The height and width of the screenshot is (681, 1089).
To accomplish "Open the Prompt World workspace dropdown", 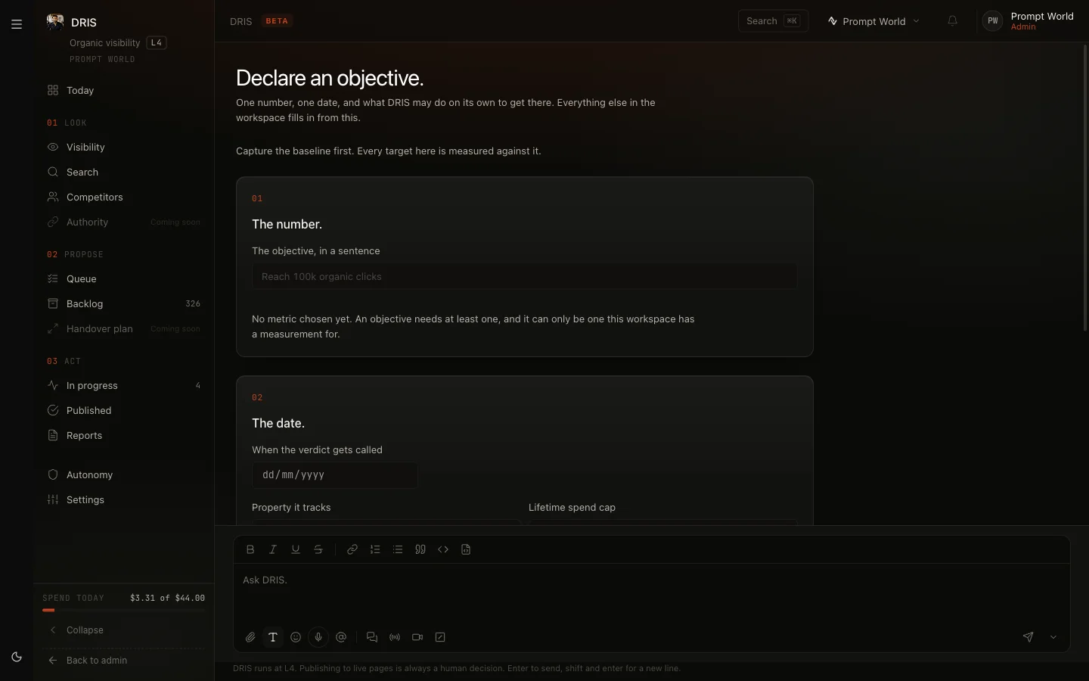I will [x=873, y=21].
